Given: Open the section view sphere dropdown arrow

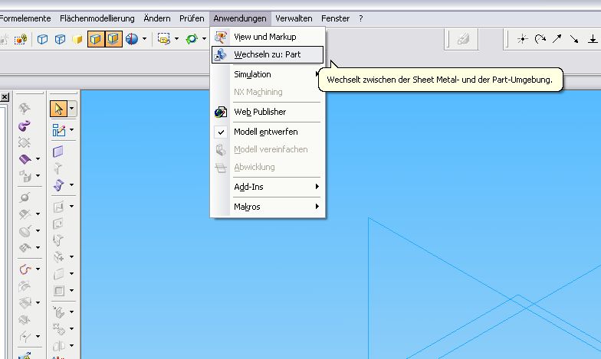Looking at the screenshot, I should point(144,38).
